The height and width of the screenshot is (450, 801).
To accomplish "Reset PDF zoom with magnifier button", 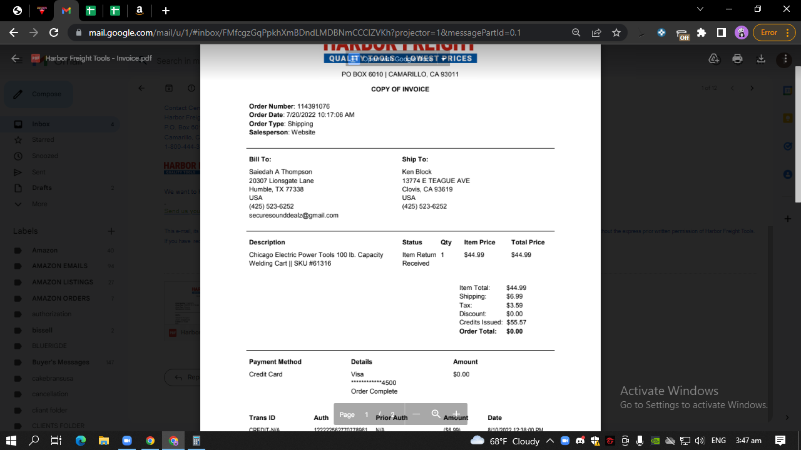I will 436,414.
